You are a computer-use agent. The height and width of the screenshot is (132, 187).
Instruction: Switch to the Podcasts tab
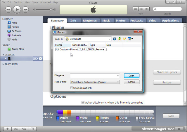pos(136,21)
